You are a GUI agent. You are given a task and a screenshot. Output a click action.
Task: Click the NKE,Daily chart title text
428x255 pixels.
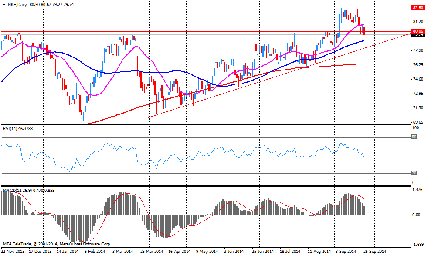17,4
